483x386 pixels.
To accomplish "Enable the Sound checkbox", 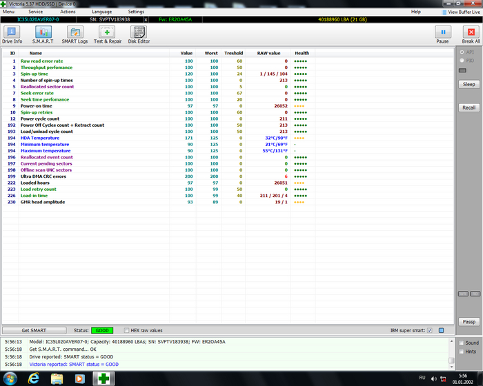I will (462, 343).
